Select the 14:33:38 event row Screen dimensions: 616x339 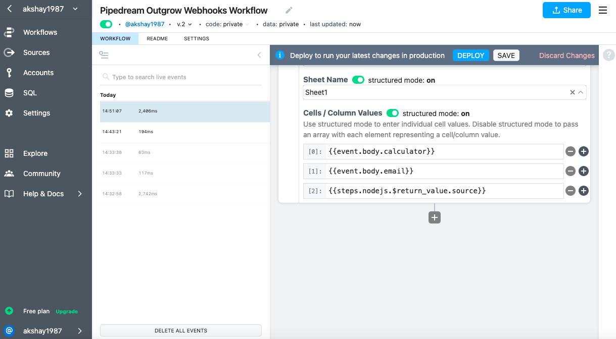click(x=185, y=152)
